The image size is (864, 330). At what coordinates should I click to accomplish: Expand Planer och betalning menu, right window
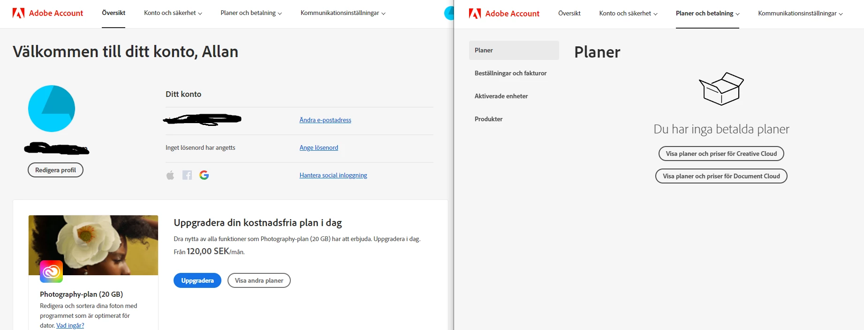click(x=707, y=14)
